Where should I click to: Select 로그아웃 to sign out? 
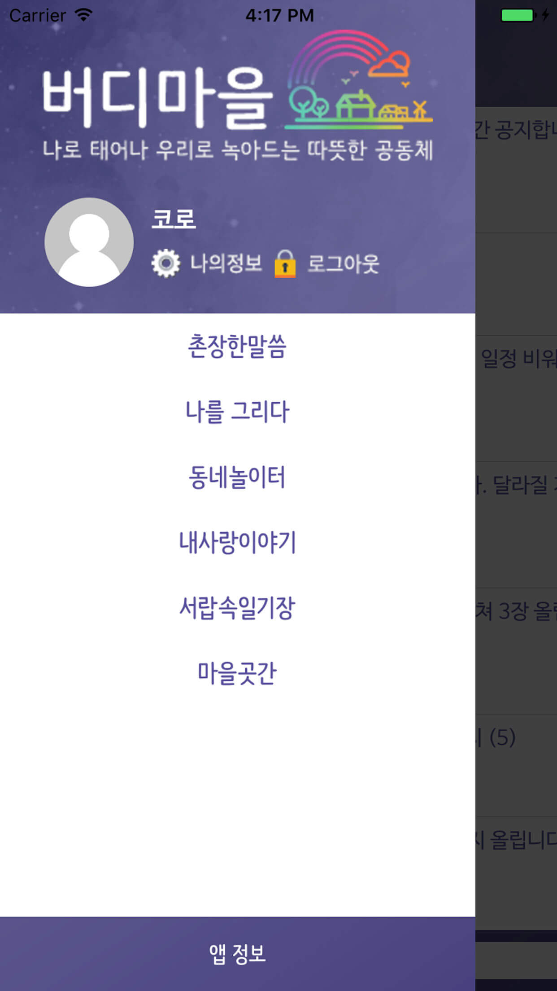(343, 263)
